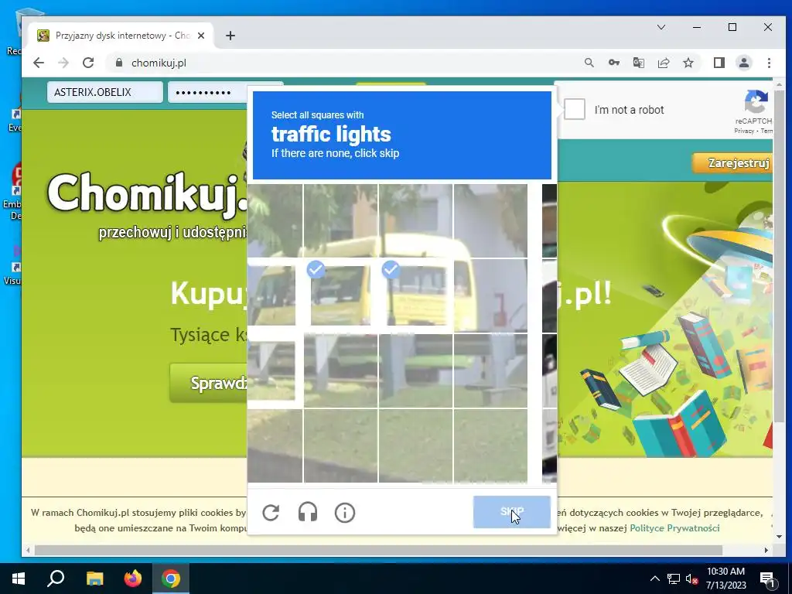The image size is (792, 594).
Task: Click the address bar padlock icon
Action: point(118,63)
